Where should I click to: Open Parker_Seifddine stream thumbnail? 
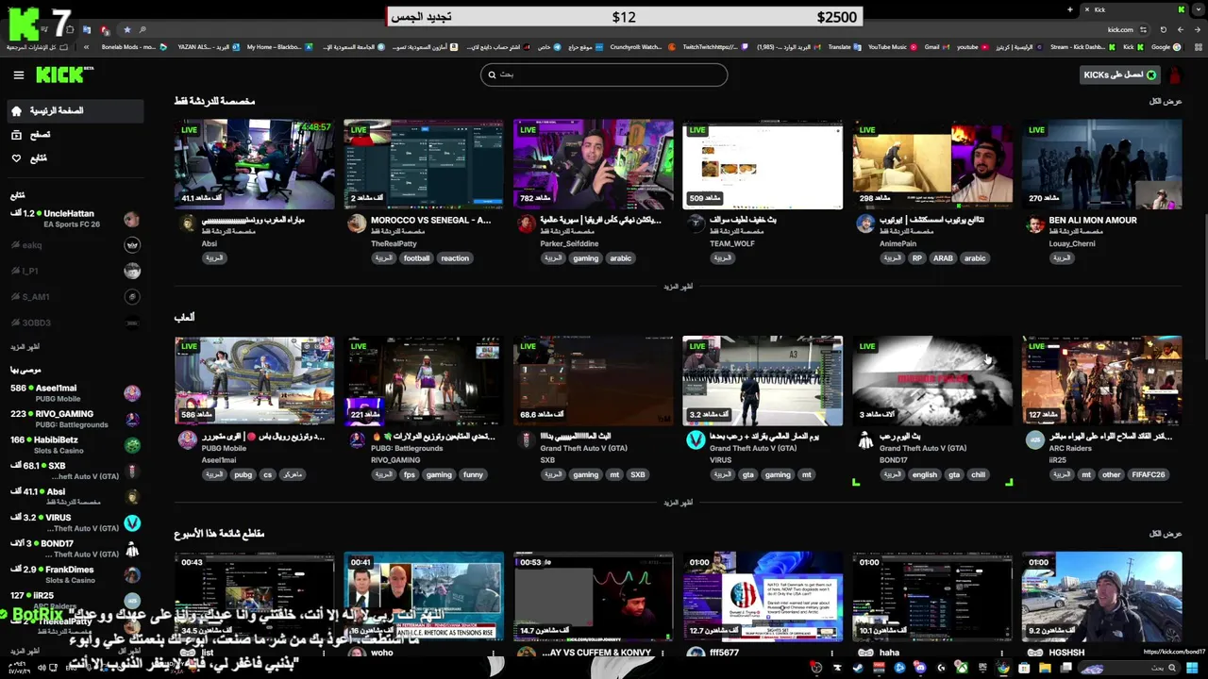tap(593, 164)
